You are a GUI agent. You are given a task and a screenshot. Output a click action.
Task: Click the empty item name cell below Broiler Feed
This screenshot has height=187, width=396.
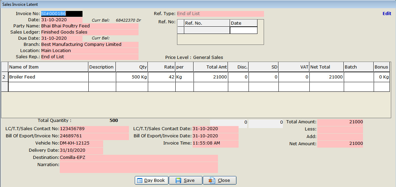pos(48,87)
